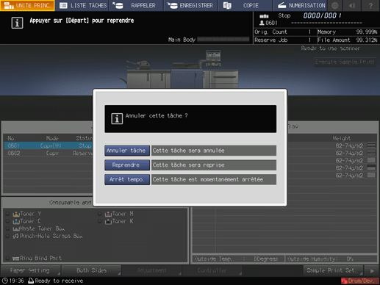Click the Toner C indicator
Viewport: 380px width, 285px height.
pos(7,221)
